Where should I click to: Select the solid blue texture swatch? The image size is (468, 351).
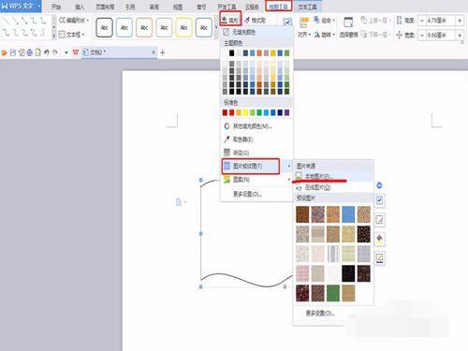click(348, 214)
